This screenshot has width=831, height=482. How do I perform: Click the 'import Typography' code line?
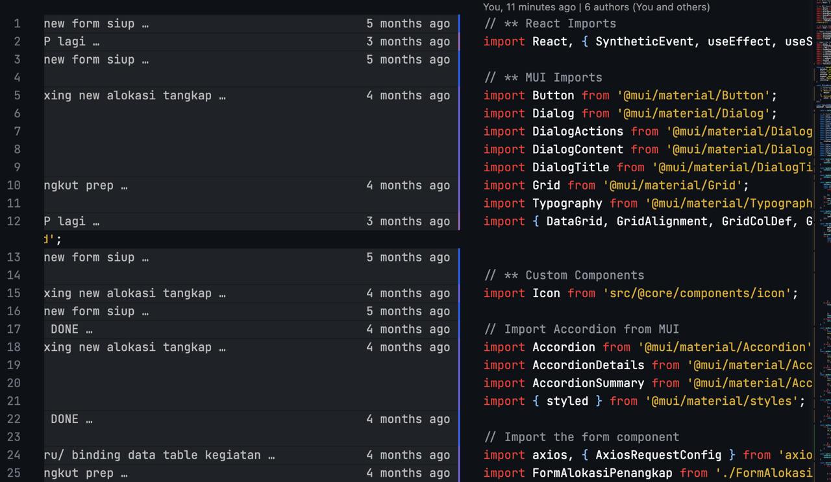coord(648,204)
